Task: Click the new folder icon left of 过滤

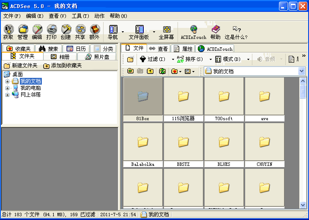Action: tap(131, 59)
